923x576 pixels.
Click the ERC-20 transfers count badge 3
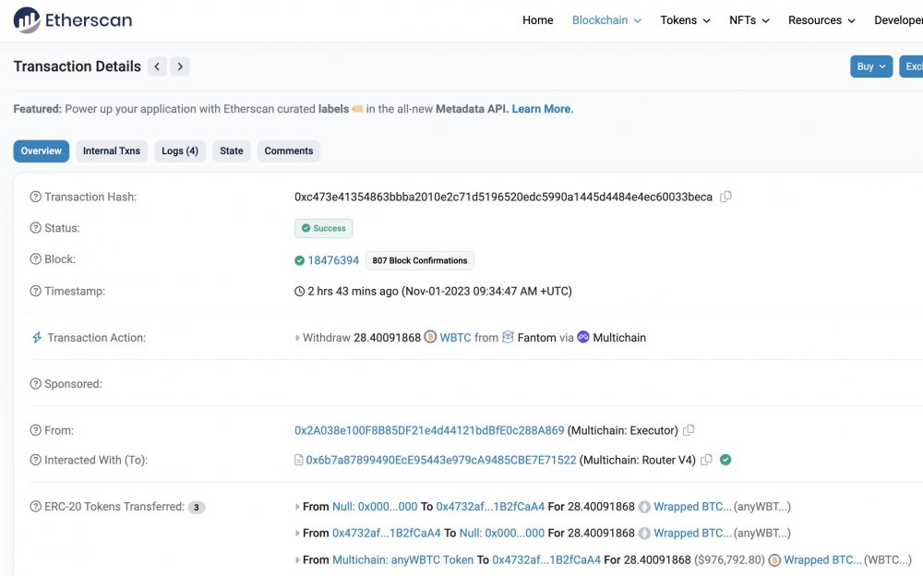click(x=197, y=507)
